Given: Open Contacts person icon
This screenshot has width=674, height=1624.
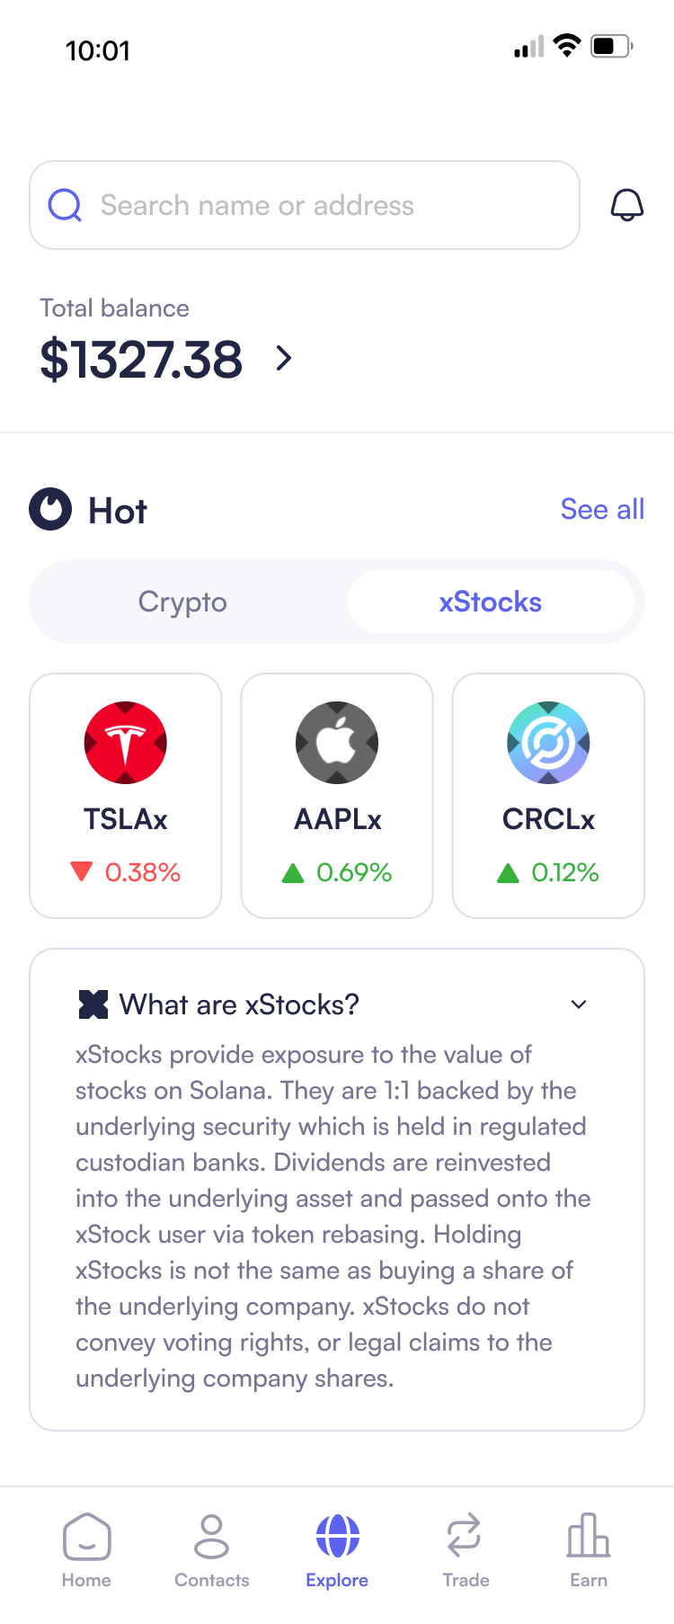Looking at the screenshot, I should pos(212,1537).
